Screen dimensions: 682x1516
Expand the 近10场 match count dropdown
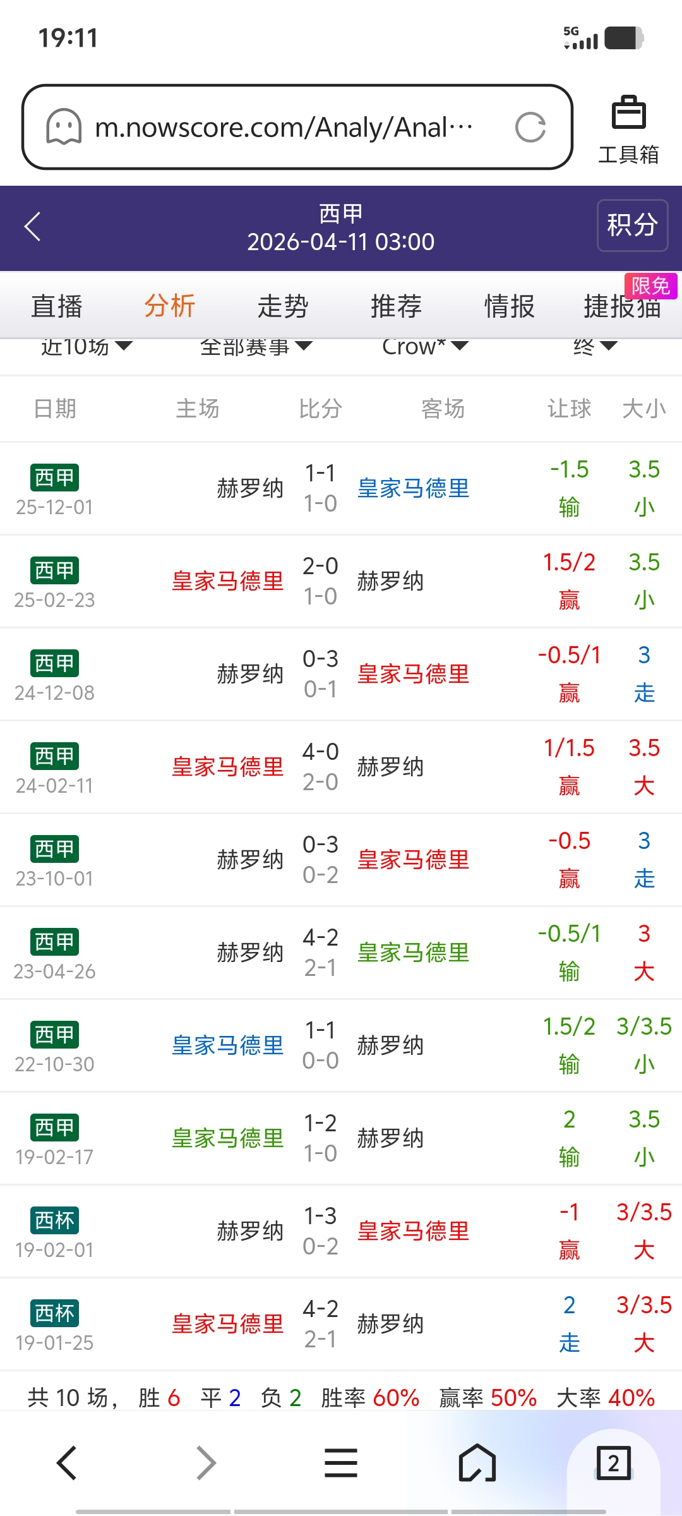pyautogui.click(x=87, y=346)
